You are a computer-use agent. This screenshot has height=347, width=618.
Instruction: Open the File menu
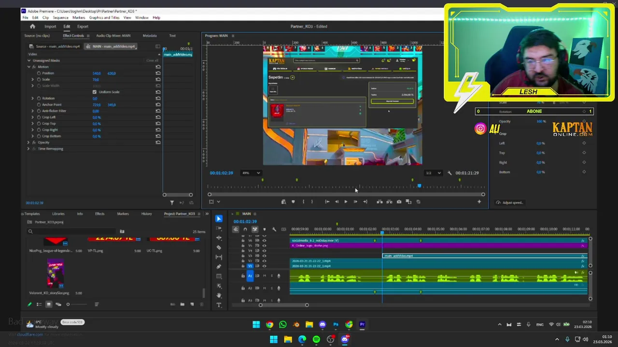25,18
